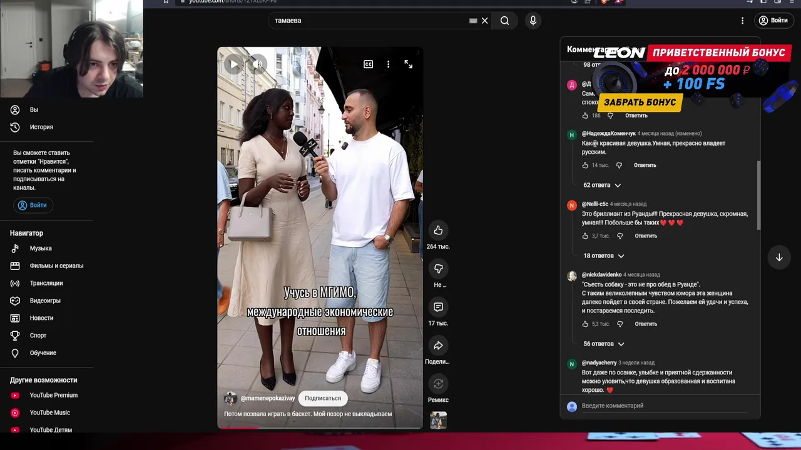Like @Nelli-c5c comment (3,7 тыс.)
Viewport: 801px width, 450px height.
tap(585, 236)
